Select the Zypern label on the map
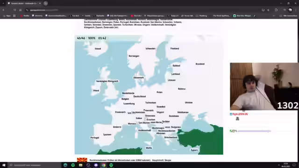299x168 pixels. 194,150
